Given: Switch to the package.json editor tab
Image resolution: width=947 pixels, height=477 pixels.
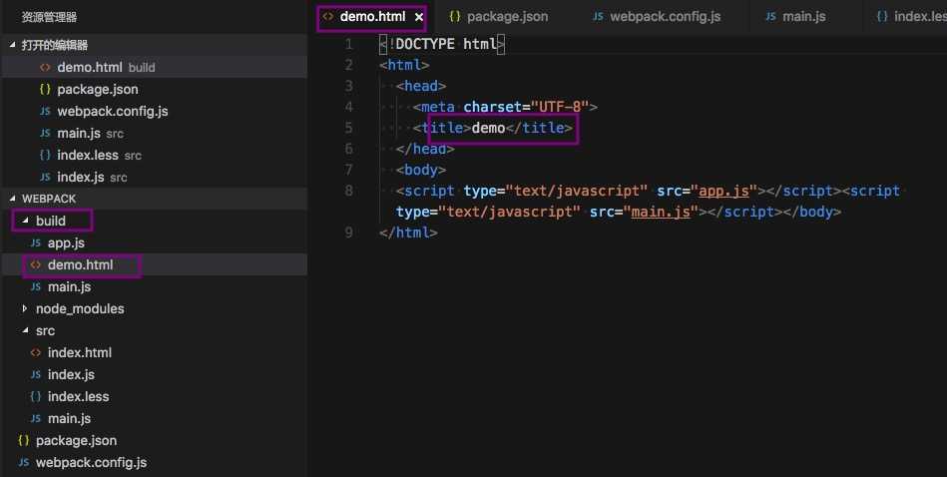Looking at the screenshot, I should [499, 17].
